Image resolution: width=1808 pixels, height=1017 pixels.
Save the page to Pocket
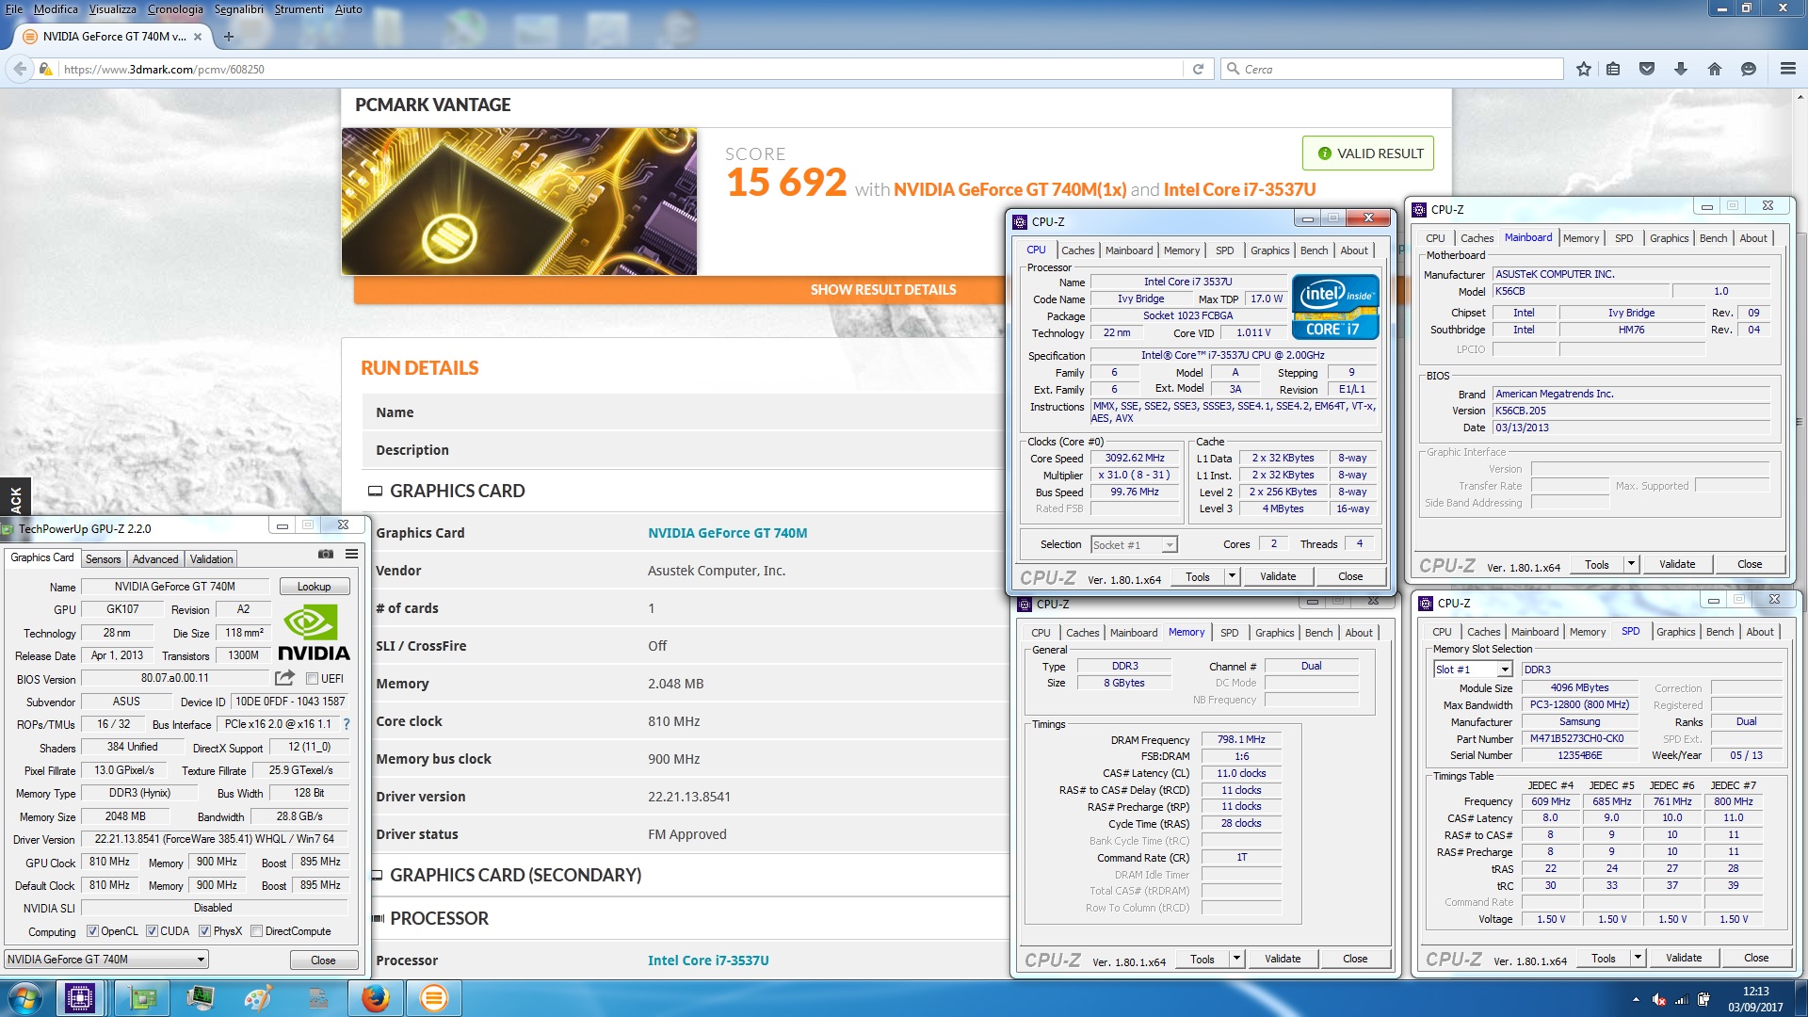(1647, 69)
